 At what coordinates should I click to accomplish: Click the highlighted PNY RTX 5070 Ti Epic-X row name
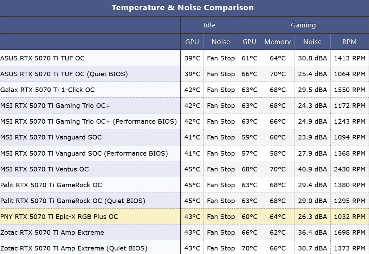point(59,217)
